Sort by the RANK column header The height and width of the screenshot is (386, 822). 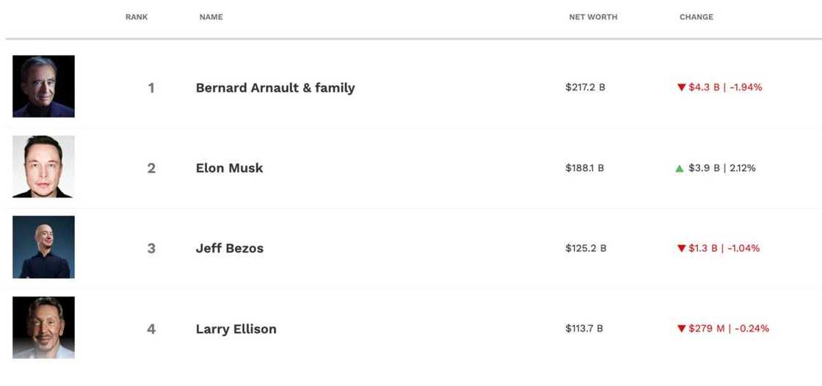pos(137,17)
